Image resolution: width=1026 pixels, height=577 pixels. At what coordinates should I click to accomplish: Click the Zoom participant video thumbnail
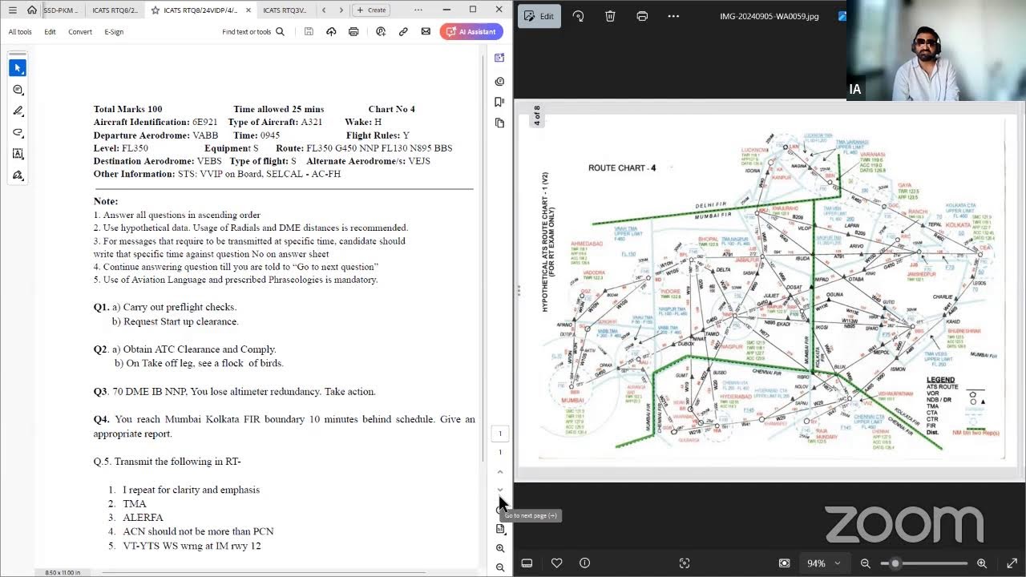(935, 50)
